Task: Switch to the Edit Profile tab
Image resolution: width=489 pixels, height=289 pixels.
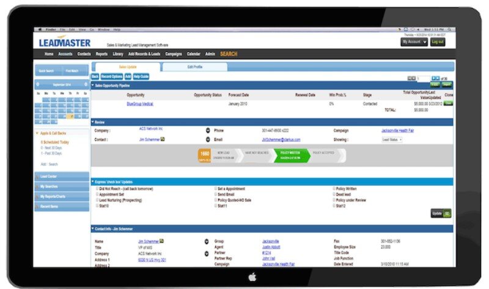Action: pos(194,67)
